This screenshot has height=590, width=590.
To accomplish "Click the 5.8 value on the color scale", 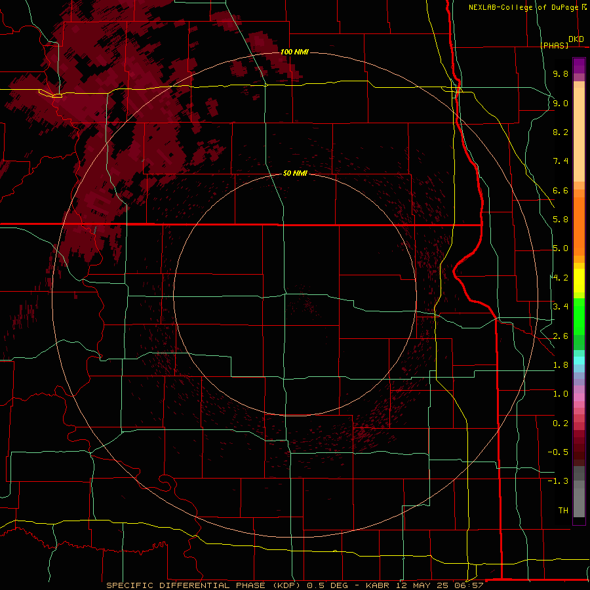I will tap(560, 220).
